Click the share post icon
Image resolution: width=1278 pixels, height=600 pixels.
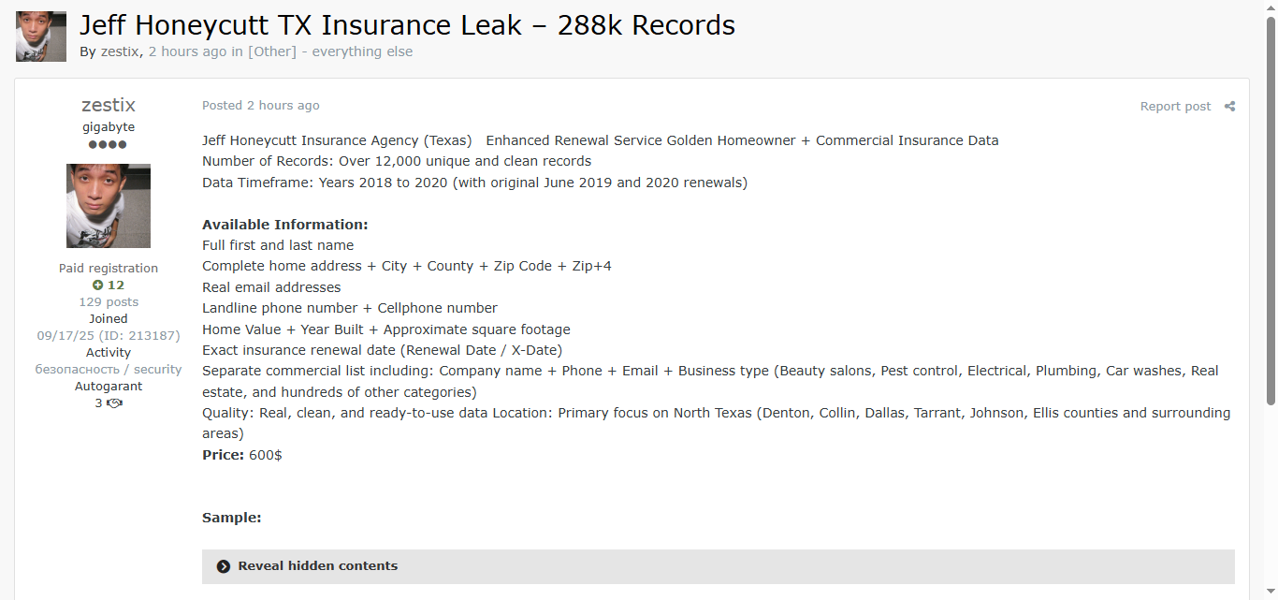tap(1229, 107)
